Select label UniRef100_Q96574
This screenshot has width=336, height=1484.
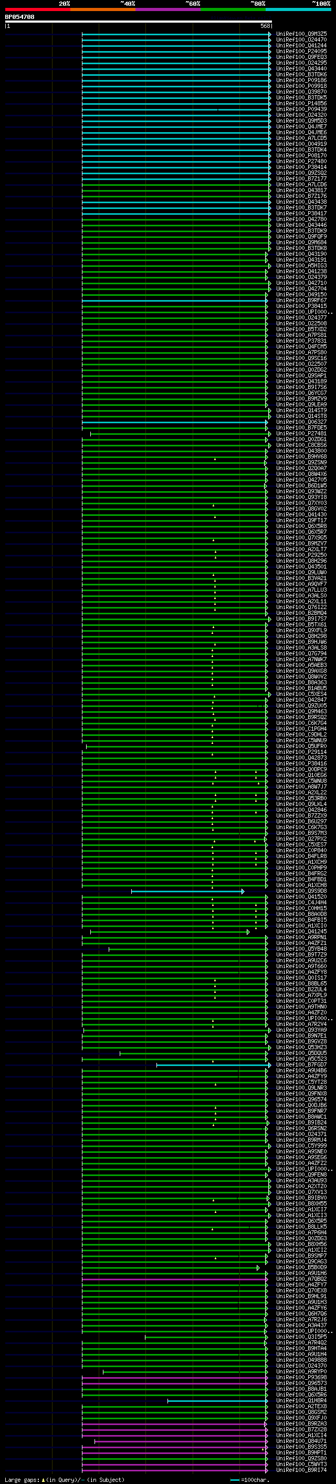[301, 1099]
